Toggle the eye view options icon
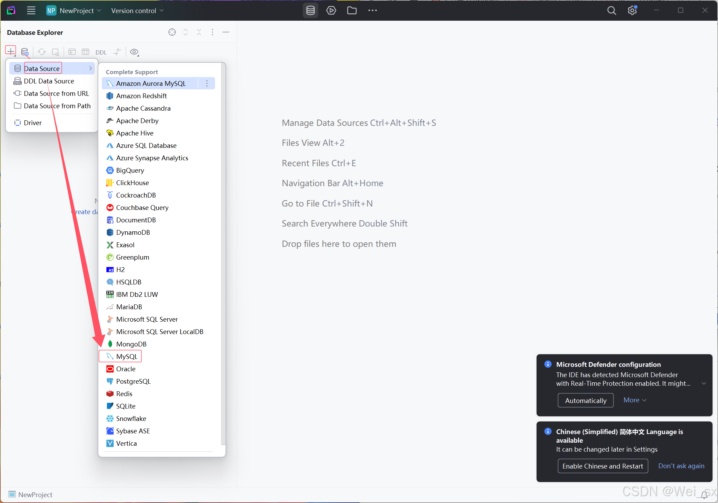The width and height of the screenshot is (718, 503). click(x=134, y=52)
